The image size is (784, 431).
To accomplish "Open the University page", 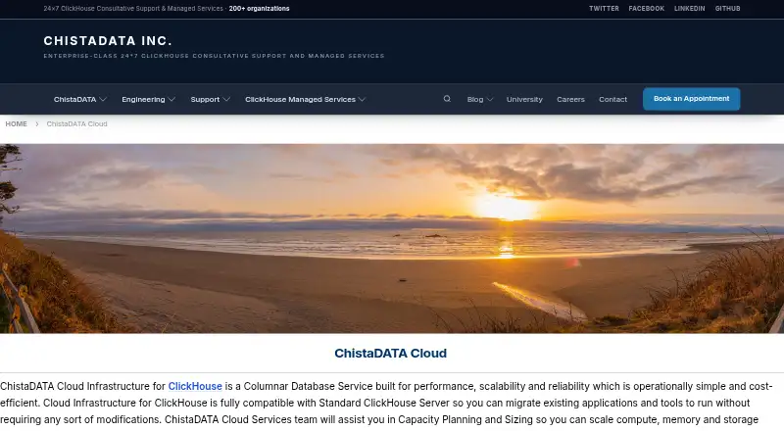I will [524, 100].
